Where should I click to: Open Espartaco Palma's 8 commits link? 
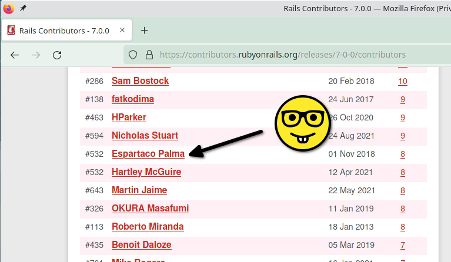pyautogui.click(x=403, y=154)
